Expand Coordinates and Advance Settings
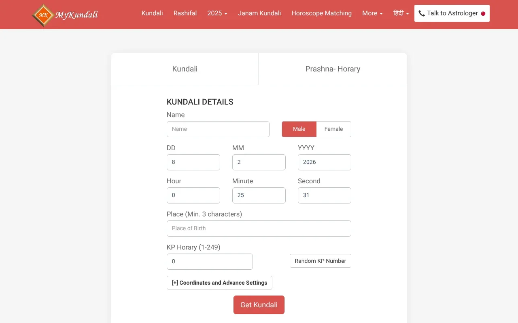 (x=219, y=283)
